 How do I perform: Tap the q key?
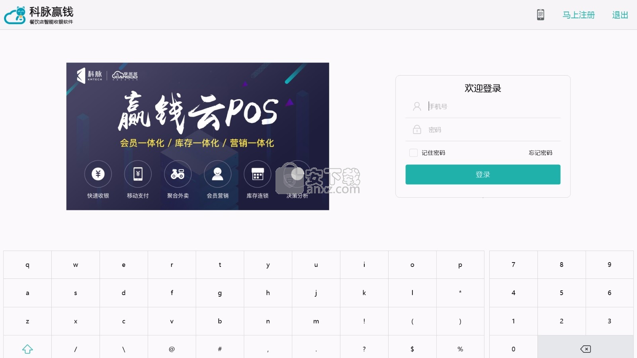27,265
